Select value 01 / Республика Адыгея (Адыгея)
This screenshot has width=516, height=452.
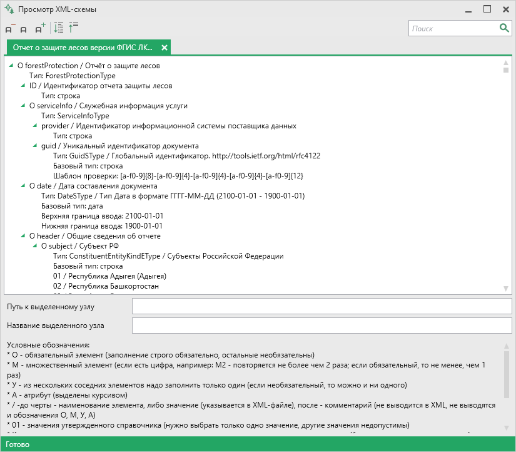[x=109, y=276]
